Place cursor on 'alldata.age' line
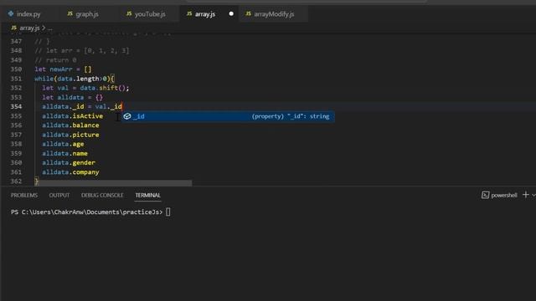Screen dimensions: 536x301 (63, 144)
